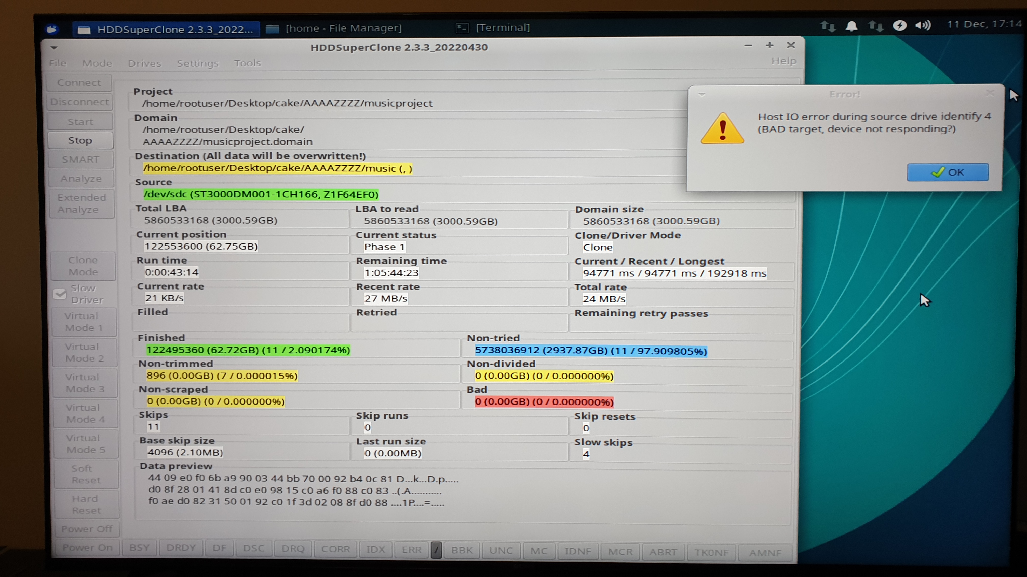Click the DF status indicator

(219, 549)
